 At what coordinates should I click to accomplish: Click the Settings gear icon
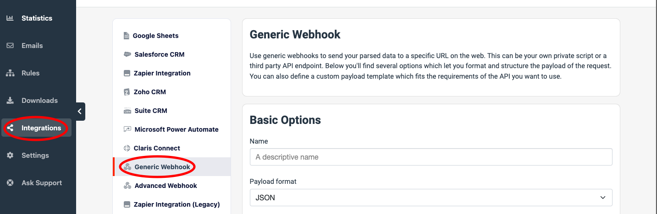coord(10,155)
